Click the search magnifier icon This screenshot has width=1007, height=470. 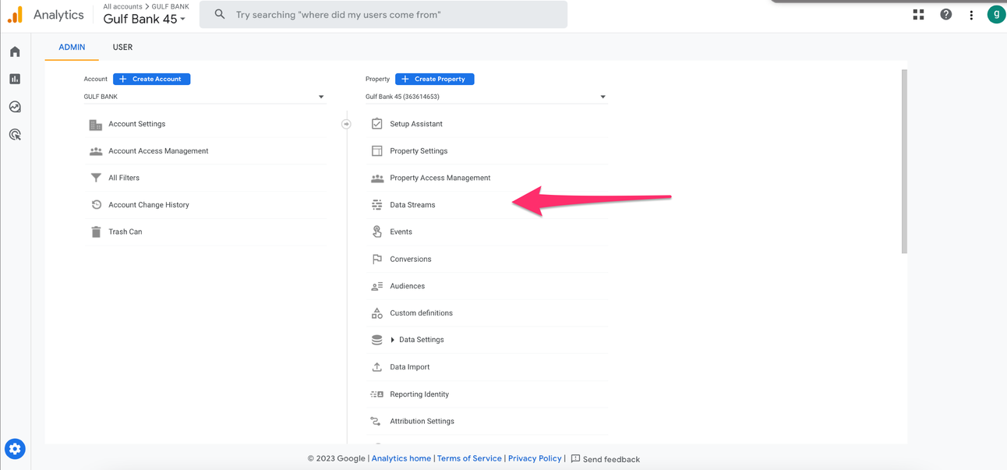(220, 14)
